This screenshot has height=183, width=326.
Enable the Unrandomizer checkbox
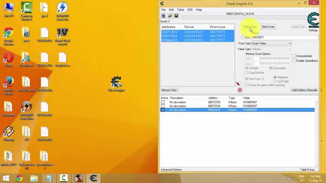tap(294, 56)
